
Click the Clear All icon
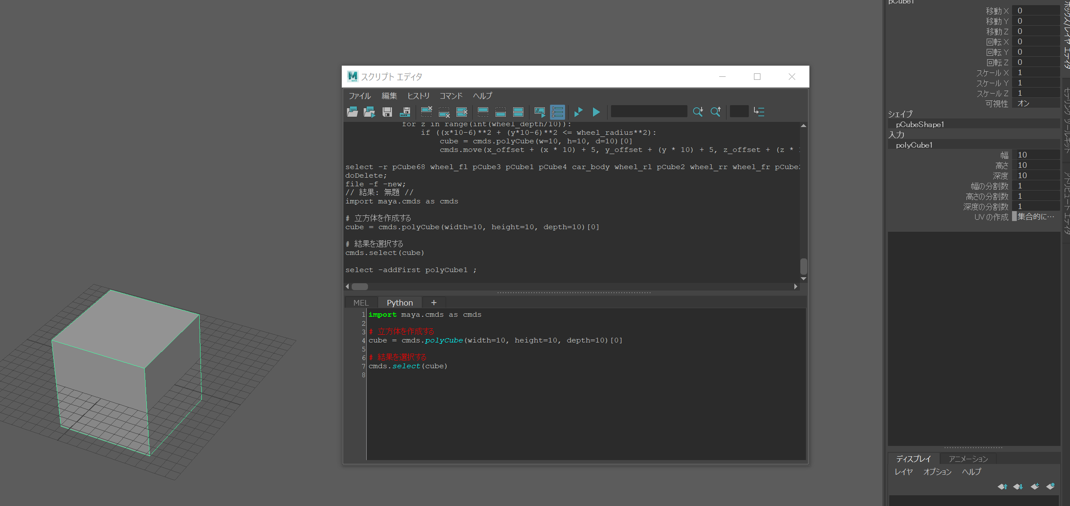[x=462, y=112]
